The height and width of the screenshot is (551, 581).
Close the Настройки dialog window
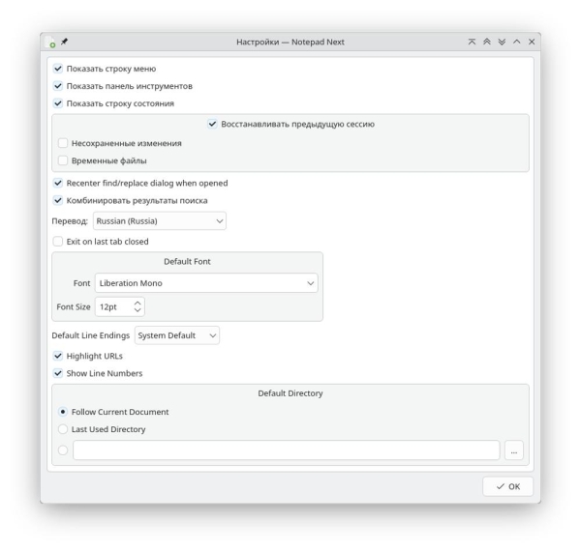coord(532,42)
